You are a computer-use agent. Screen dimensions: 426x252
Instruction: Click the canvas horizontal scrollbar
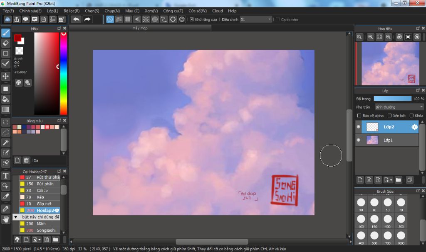[212, 242]
